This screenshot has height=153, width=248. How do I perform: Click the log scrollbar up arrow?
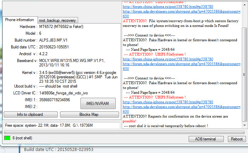pos(244,3)
